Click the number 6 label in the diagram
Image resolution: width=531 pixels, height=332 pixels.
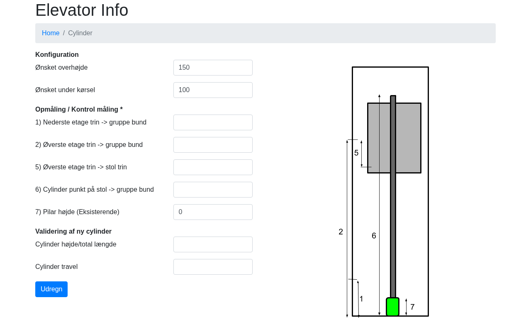[x=374, y=236]
